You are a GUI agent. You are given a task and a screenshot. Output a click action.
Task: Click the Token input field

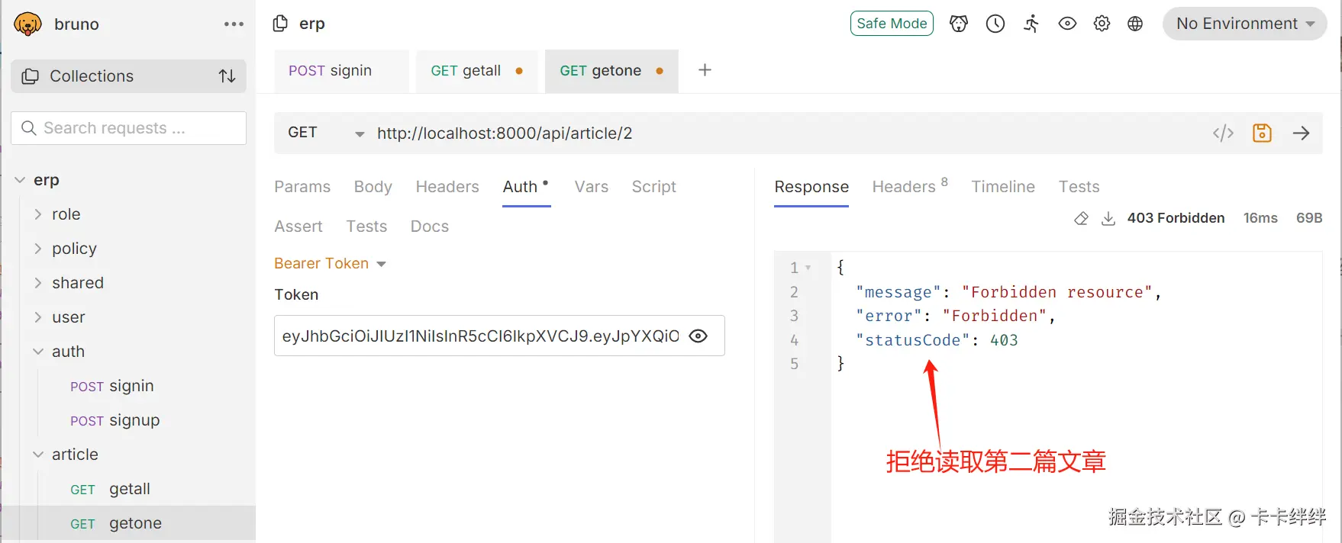point(499,336)
